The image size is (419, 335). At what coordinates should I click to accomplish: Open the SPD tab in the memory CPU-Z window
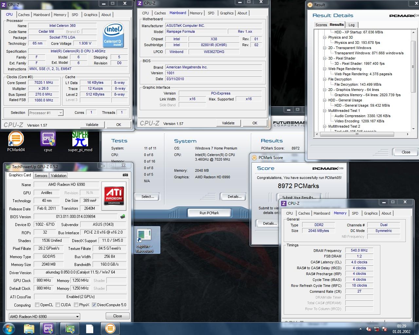(x=355, y=213)
